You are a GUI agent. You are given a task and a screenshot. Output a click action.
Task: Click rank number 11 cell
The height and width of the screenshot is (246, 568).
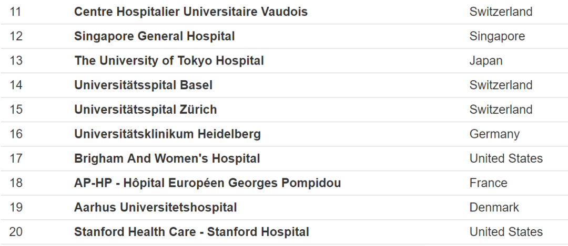(x=16, y=12)
